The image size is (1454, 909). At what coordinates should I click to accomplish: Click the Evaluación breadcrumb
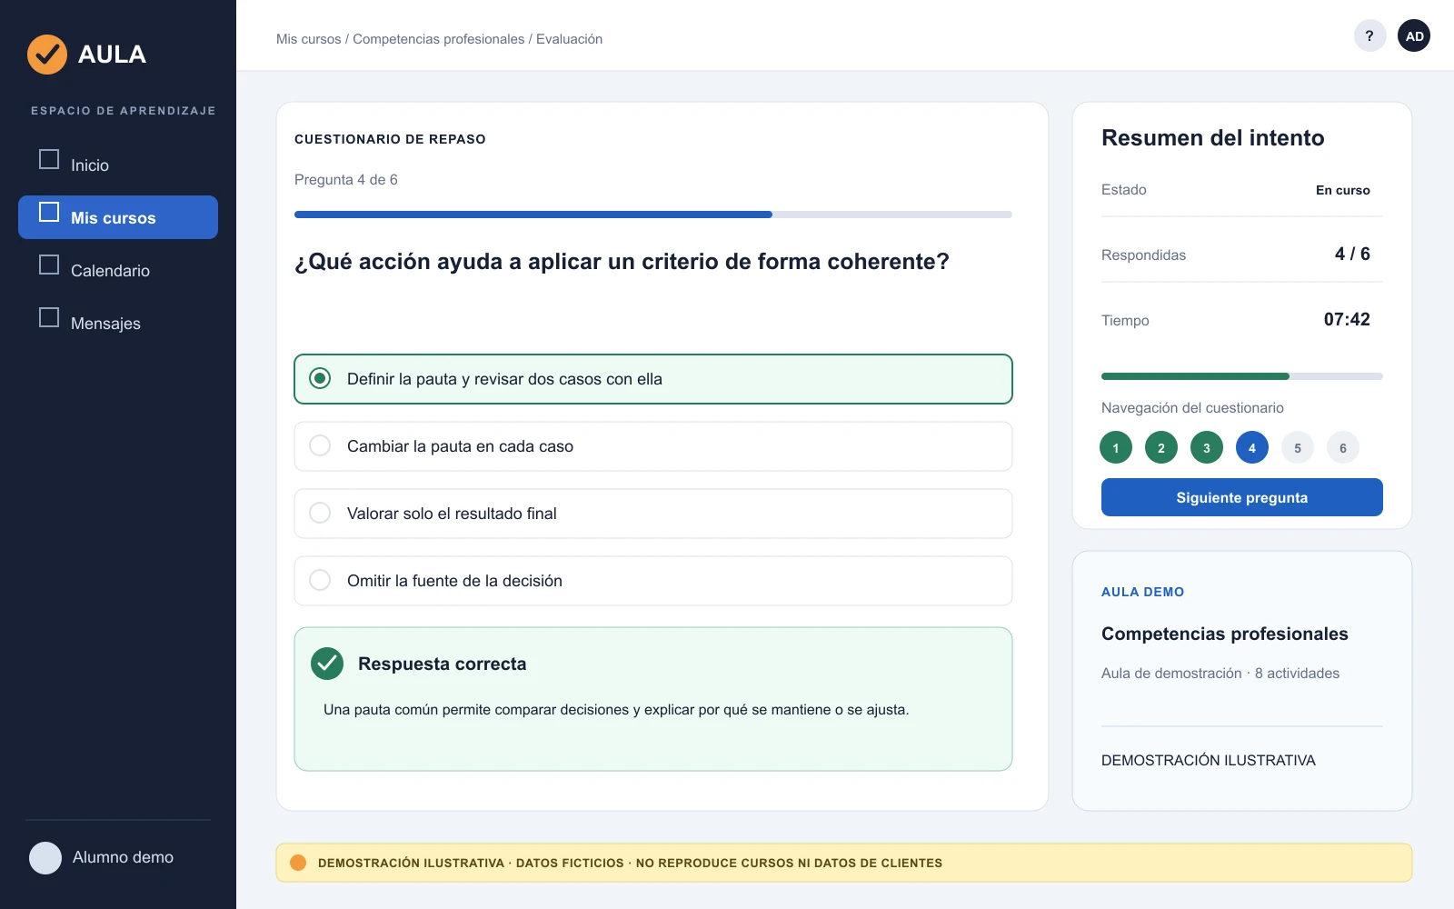tap(570, 39)
